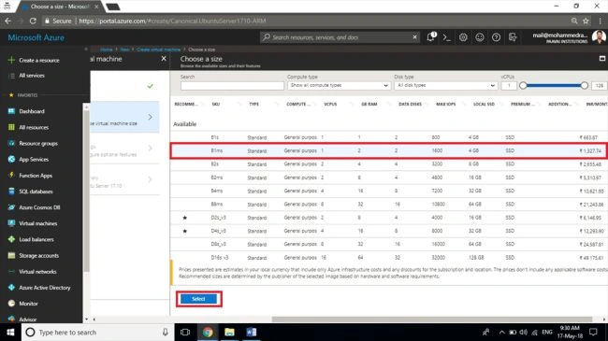This screenshot has width=608, height=341.
Task: Expand the optional features step chevron
Action: pyautogui.click(x=150, y=148)
